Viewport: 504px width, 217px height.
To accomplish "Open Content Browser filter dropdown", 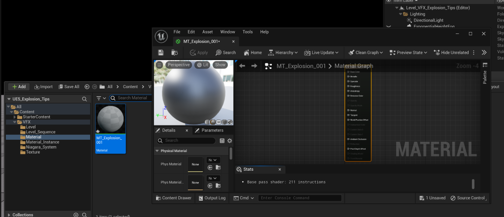I will click(101, 98).
